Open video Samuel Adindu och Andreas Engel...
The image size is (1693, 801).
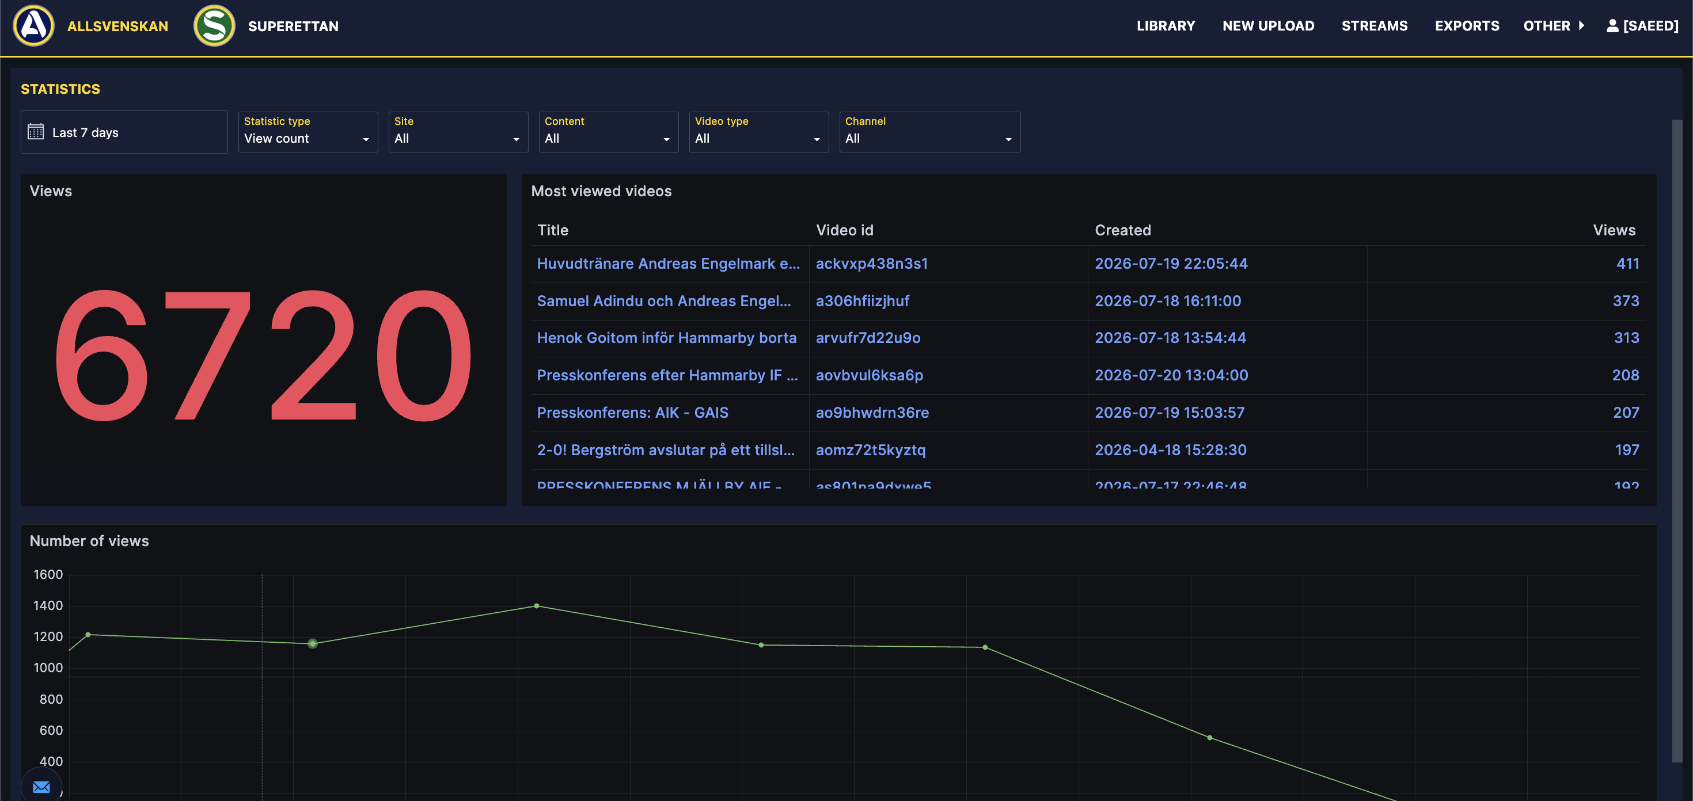[664, 301]
